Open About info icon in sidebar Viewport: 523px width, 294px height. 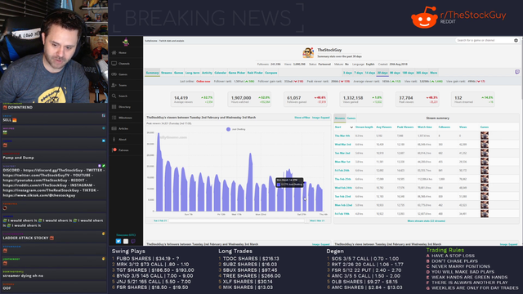[114, 140]
